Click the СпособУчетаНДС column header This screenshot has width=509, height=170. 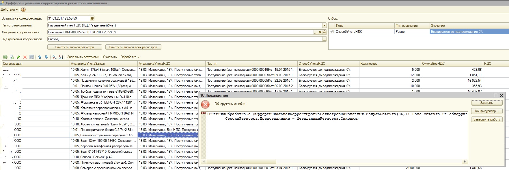328,64
